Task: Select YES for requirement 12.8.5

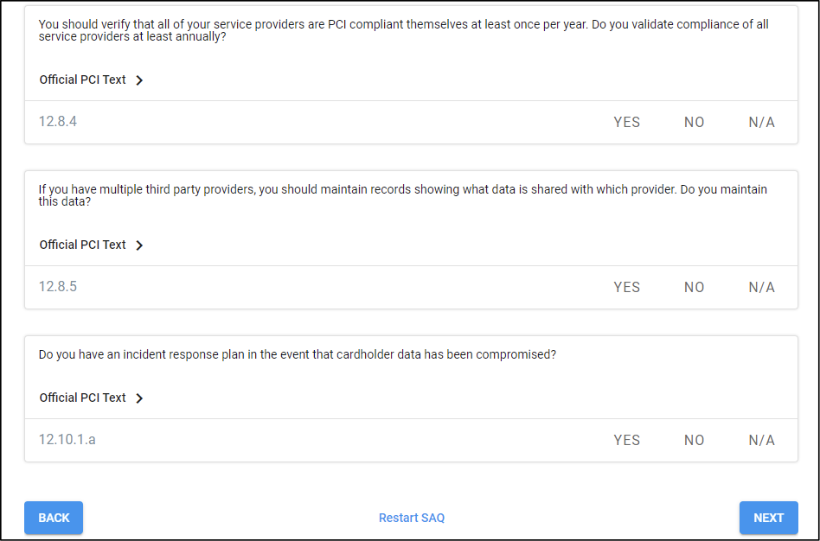Action: (x=626, y=288)
